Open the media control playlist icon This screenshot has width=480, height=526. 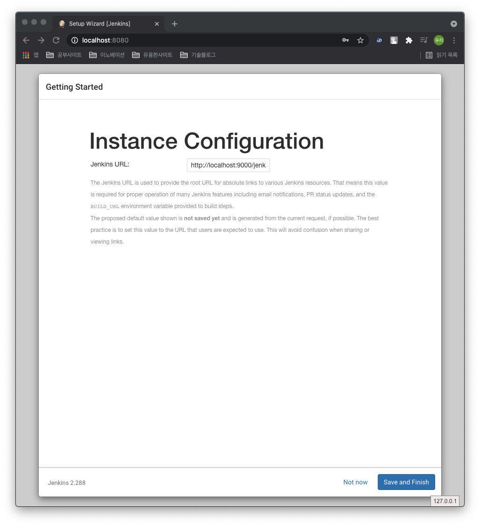pyautogui.click(x=424, y=40)
